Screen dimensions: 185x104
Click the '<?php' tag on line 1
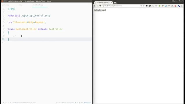(11, 9)
